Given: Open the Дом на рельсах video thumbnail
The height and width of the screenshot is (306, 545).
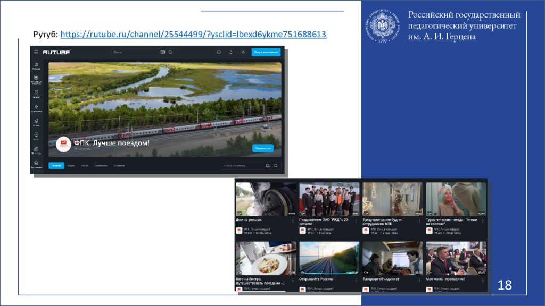Looking at the screenshot, I should coord(266,199).
